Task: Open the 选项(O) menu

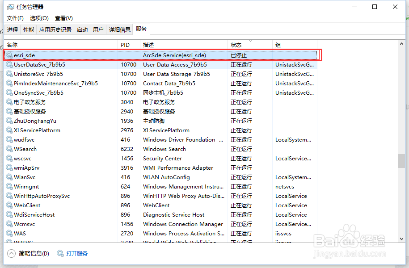Action: [39, 18]
